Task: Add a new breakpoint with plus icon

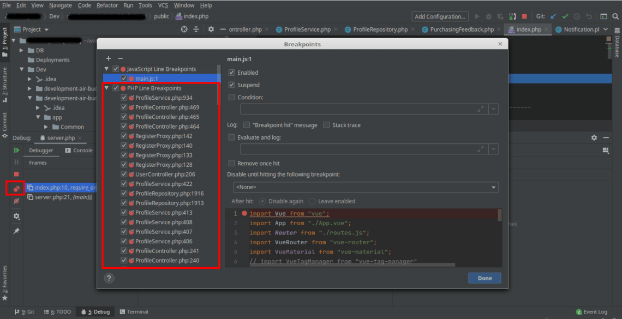Action: (108, 58)
